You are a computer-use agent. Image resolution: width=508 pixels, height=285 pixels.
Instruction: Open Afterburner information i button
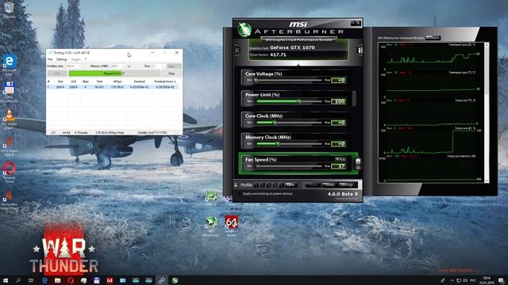click(360, 50)
